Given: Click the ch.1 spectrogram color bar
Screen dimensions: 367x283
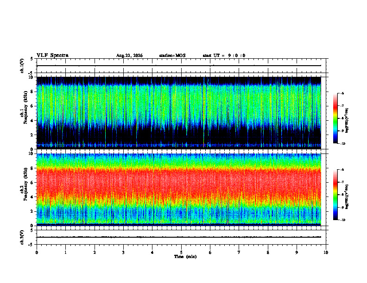Looking at the screenshot, I should pyautogui.click(x=335, y=118).
